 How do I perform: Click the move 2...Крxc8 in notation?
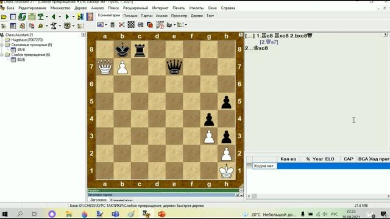click(257, 48)
